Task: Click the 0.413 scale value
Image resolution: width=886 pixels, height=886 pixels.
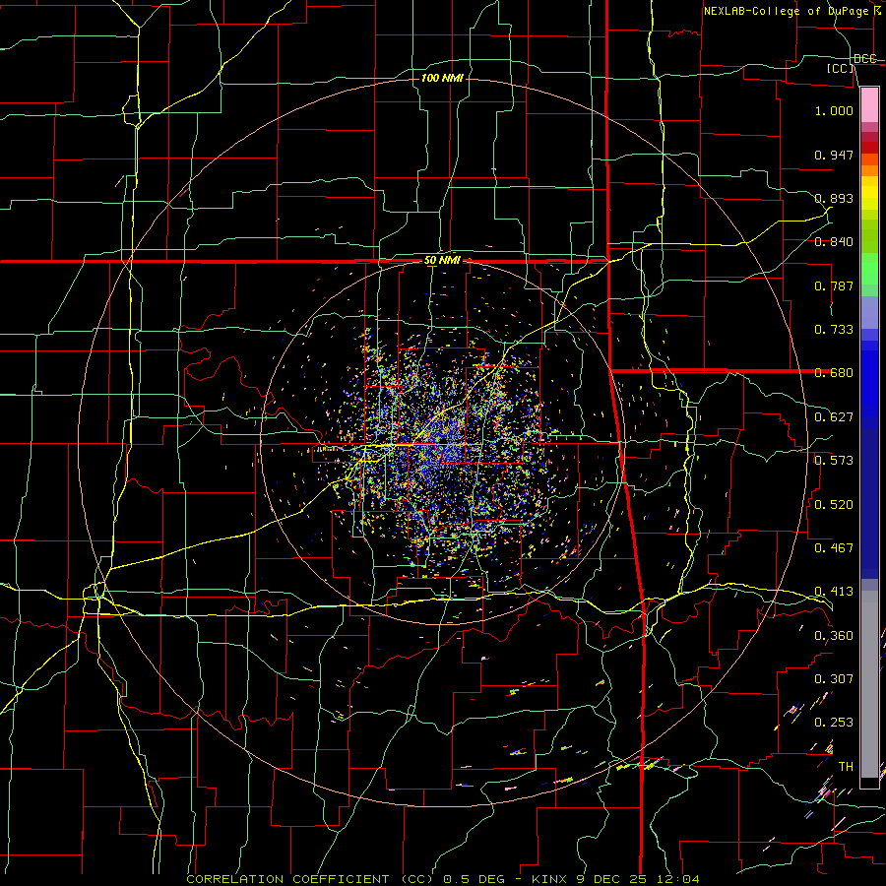Action: (x=834, y=592)
